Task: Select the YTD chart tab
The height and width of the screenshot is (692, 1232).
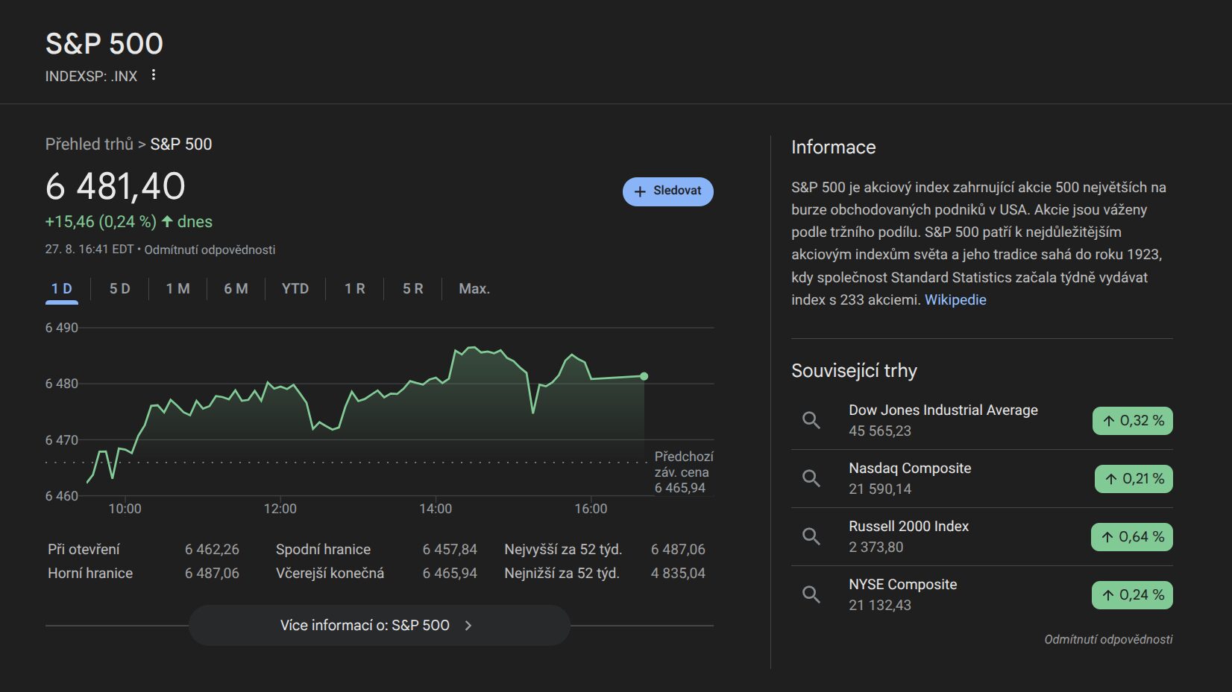Action: [295, 289]
